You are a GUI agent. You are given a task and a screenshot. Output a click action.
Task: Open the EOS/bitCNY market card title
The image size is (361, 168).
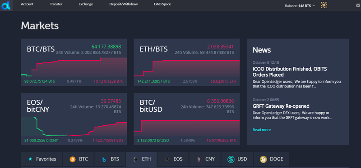38,106
